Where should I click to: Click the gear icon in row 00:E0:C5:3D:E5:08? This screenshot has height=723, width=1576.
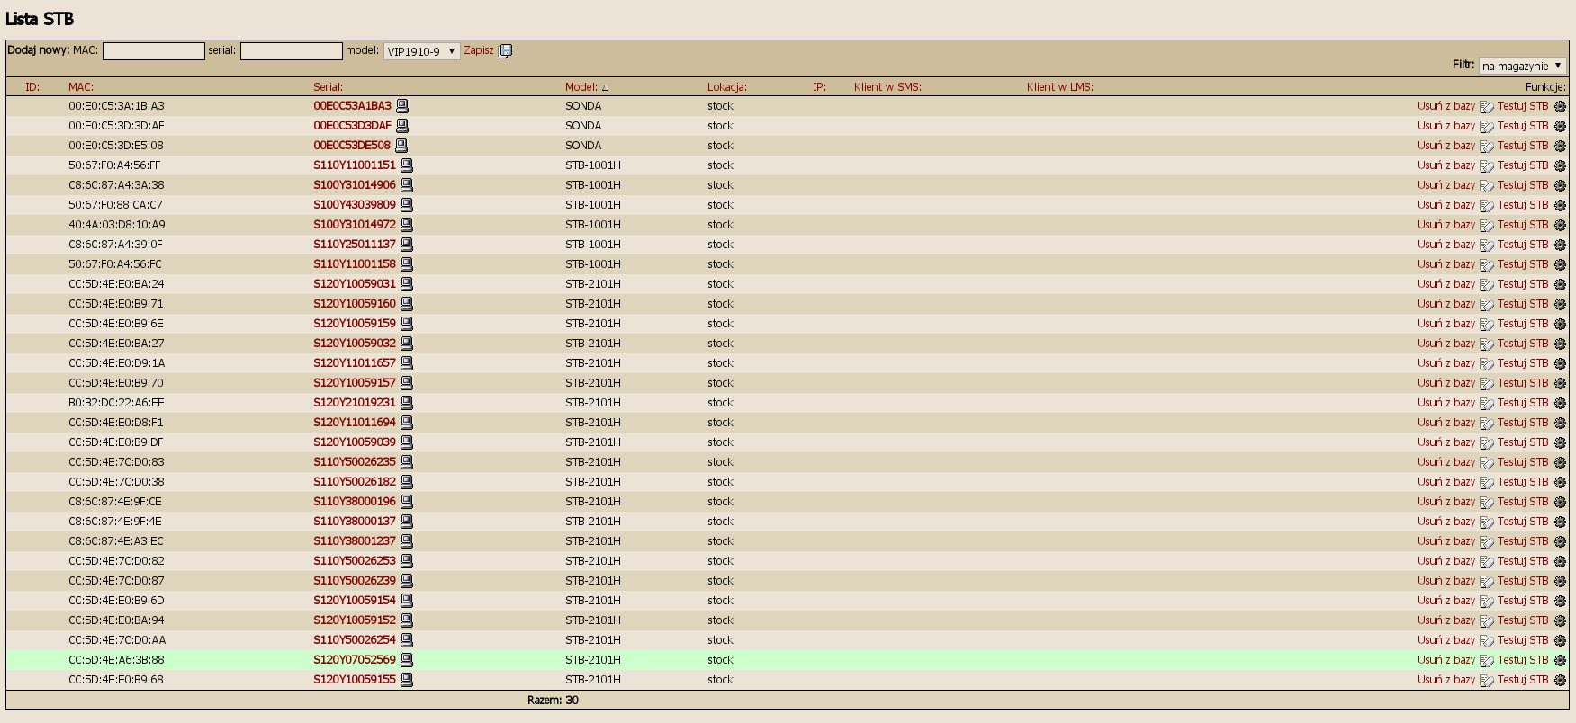[1560, 146]
